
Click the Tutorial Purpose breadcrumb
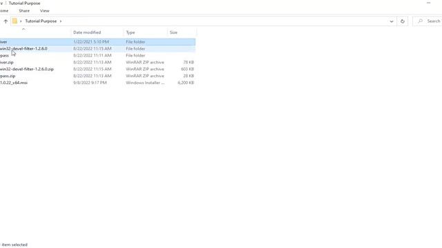click(41, 21)
